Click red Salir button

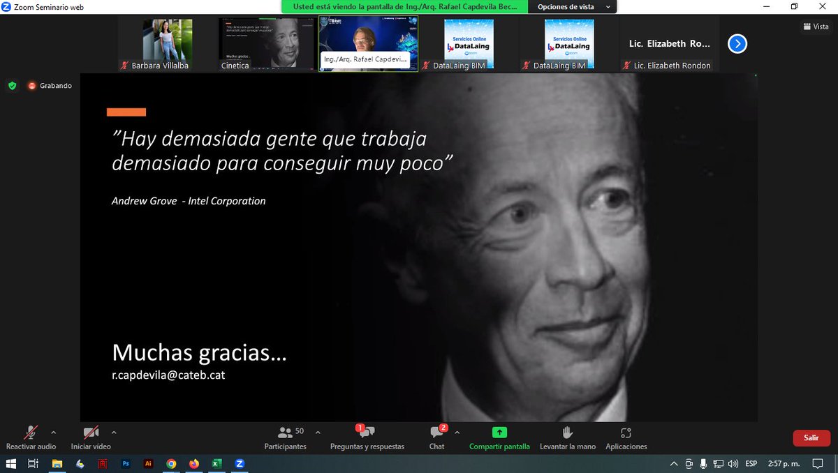(x=811, y=437)
